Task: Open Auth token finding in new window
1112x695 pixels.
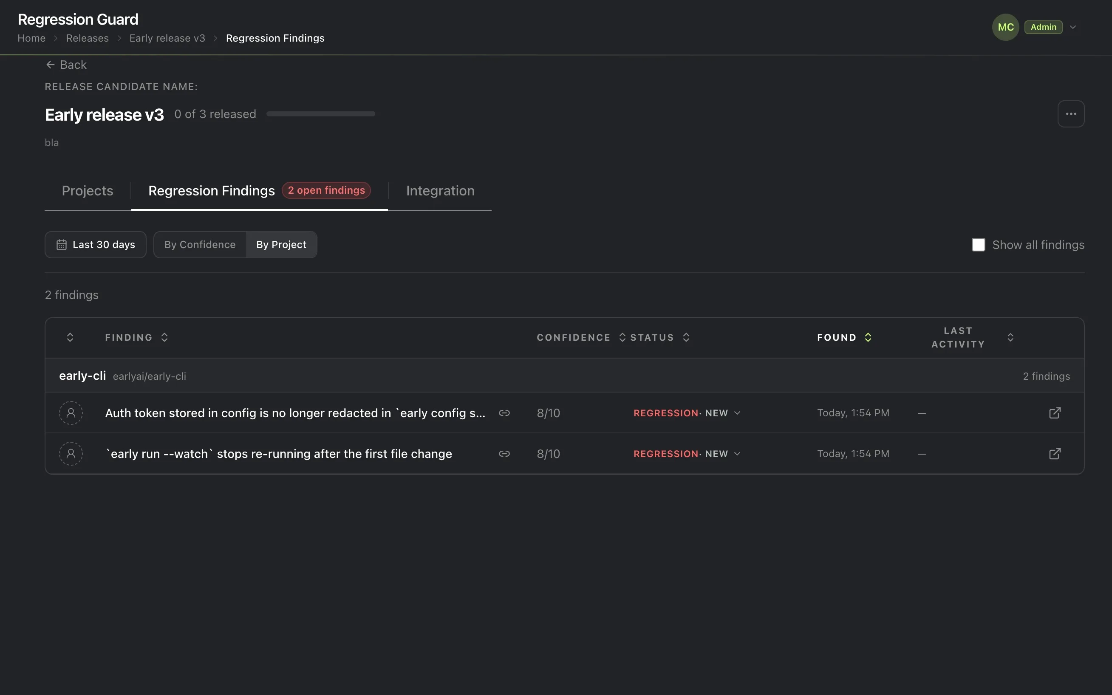Action: click(1055, 413)
